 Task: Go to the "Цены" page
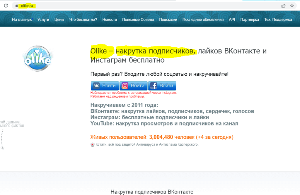59,20
